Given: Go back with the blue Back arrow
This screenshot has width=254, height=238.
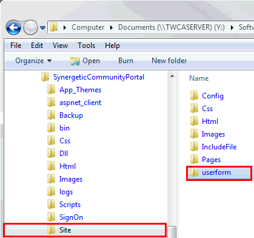Looking at the screenshot, I should 13,27.
